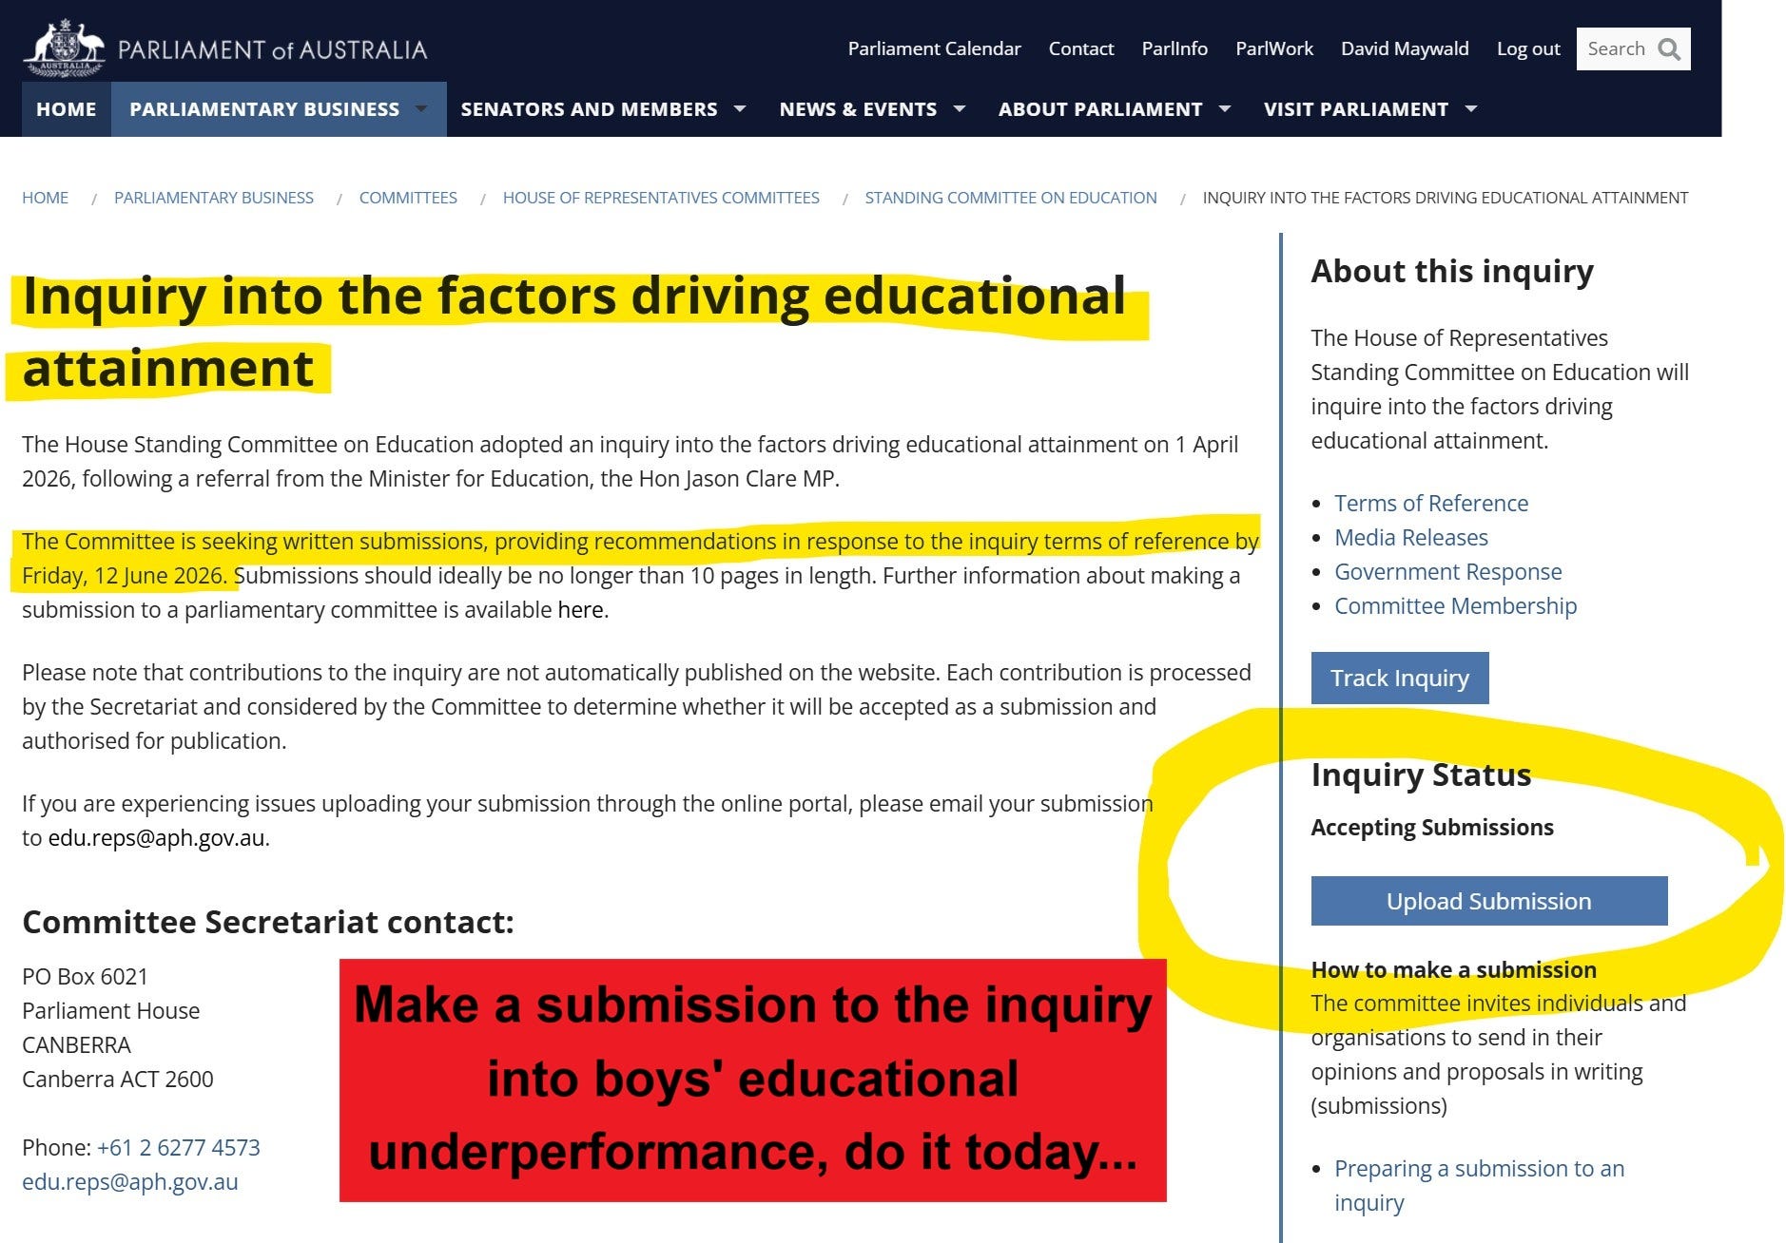Viewport: 1786px width, 1243px height.
Task: Click the Committees breadcrumb link
Action: click(x=408, y=198)
